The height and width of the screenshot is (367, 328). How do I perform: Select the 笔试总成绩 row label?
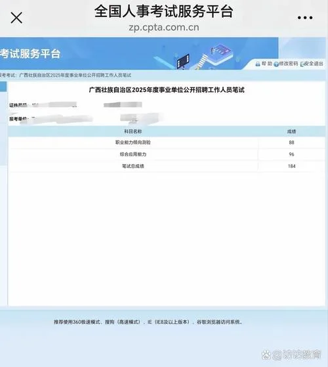(x=133, y=166)
